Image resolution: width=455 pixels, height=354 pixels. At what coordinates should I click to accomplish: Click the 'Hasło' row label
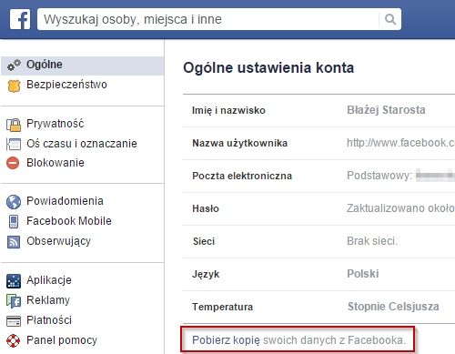206,208
